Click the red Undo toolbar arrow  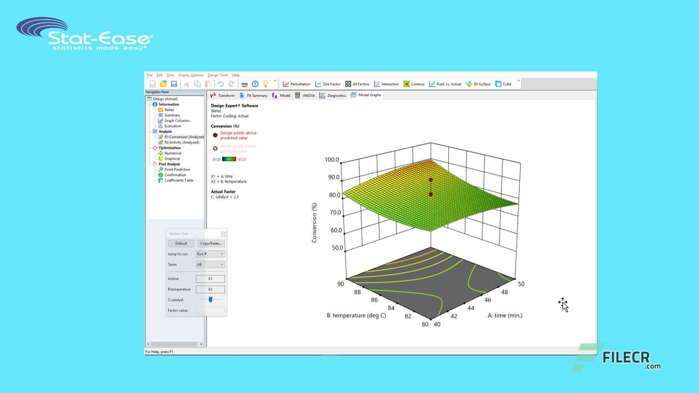(221, 84)
